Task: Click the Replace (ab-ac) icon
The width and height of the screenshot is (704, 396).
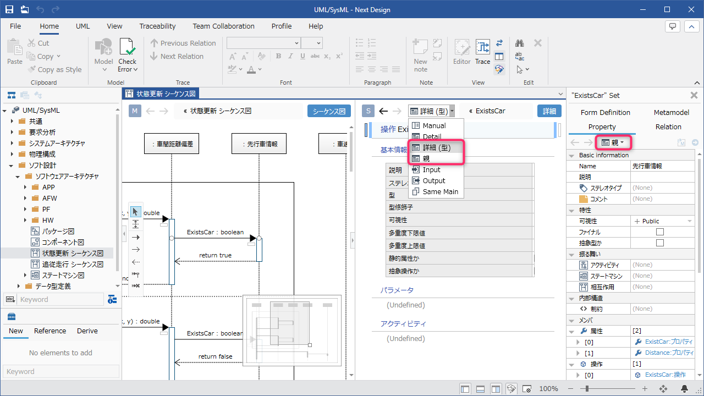Action: coord(519,56)
